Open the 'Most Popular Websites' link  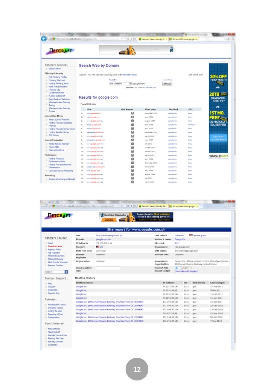coord(58,262)
